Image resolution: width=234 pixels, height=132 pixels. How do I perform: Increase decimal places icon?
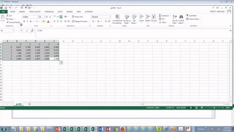click(x=106, y=21)
